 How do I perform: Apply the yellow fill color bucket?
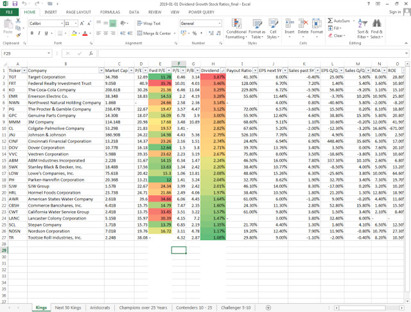click(x=74, y=33)
